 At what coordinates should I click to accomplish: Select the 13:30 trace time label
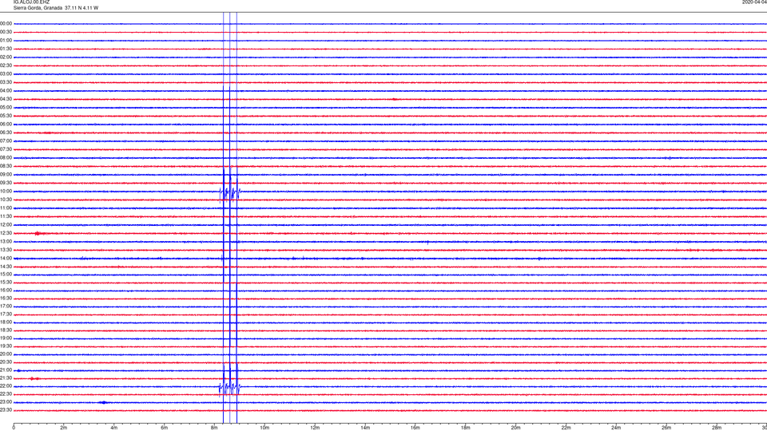click(6, 250)
